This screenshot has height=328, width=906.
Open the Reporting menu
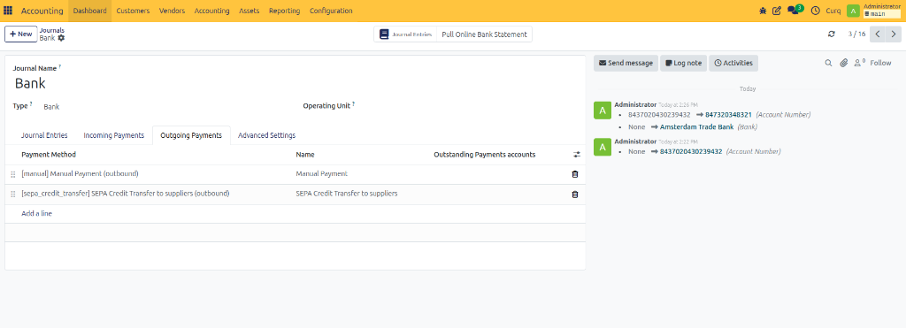pos(284,11)
